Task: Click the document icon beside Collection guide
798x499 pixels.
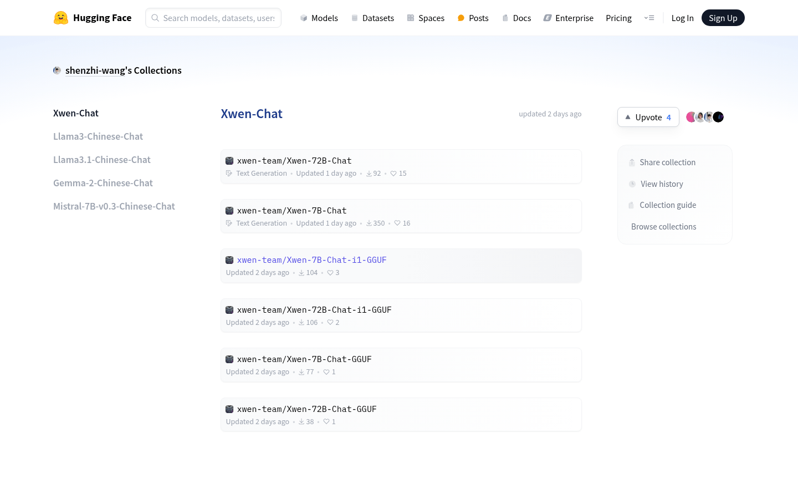Action: [x=631, y=205]
